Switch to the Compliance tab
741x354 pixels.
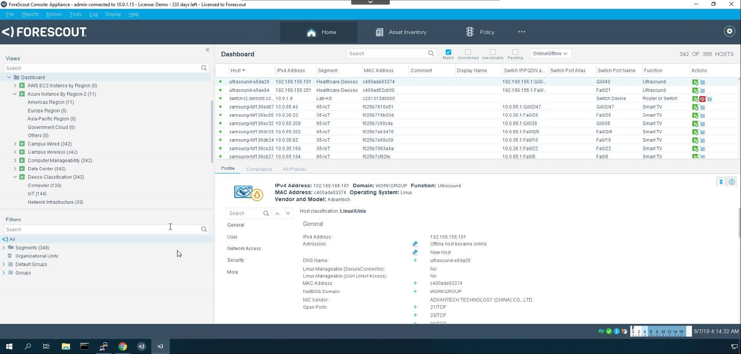(259, 169)
